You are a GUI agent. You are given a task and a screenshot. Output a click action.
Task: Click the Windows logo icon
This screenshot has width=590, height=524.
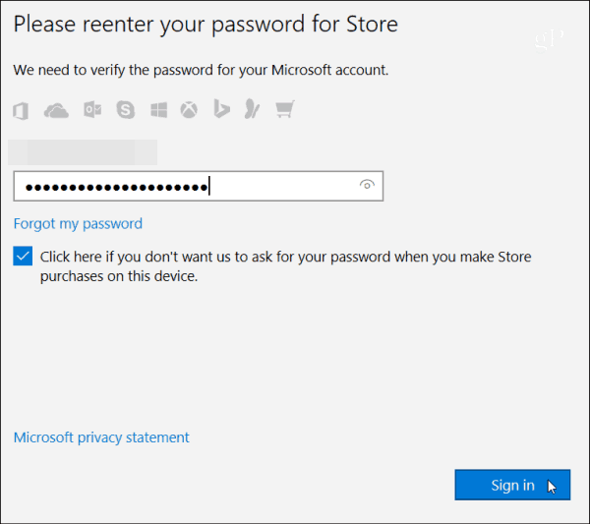click(158, 110)
